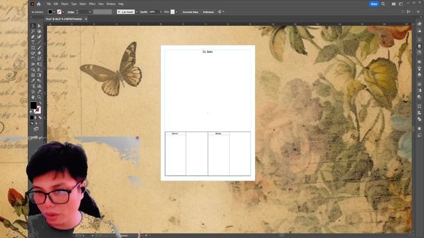Select the Rectangle tool
Image resolution: width=424 pixels, height=238 pixels.
pyautogui.click(x=33, y=48)
